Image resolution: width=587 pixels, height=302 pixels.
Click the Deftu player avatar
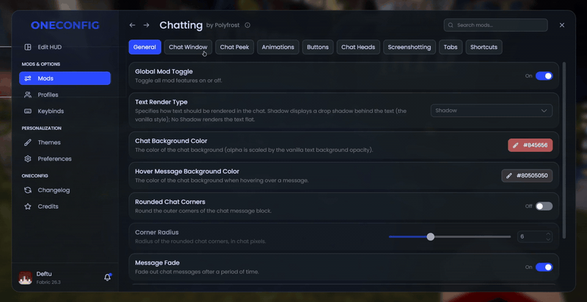pos(26,278)
